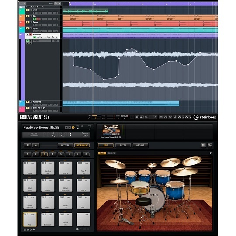Screen dimensions: 236x236
Task: Select the Main sub-tab
Action: coord(102,153)
